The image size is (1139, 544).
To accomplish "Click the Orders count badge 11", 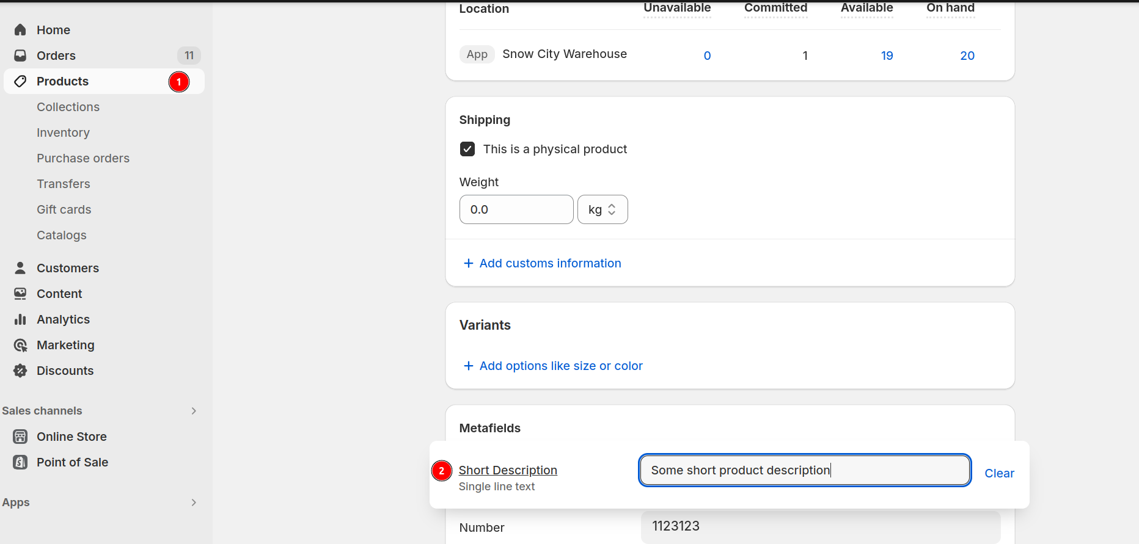I will 189,56.
